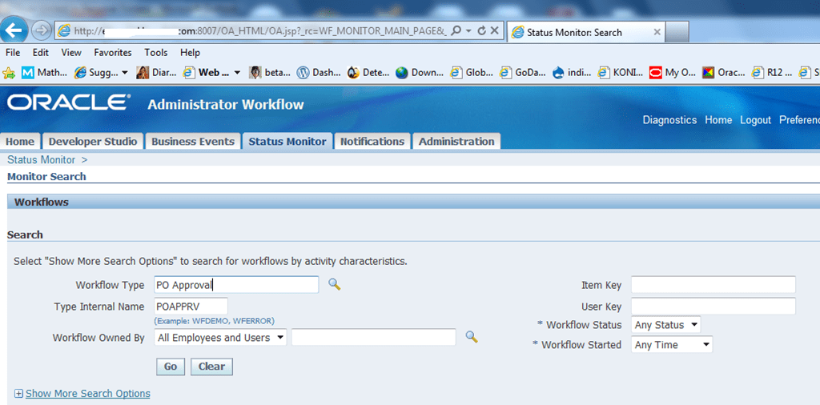The width and height of the screenshot is (820, 405).
Task: Open the Edit menu
Action: 40,53
